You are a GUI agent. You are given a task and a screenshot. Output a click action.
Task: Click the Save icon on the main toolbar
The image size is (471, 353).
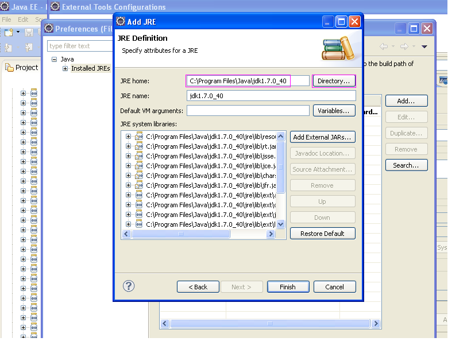[29, 32]
